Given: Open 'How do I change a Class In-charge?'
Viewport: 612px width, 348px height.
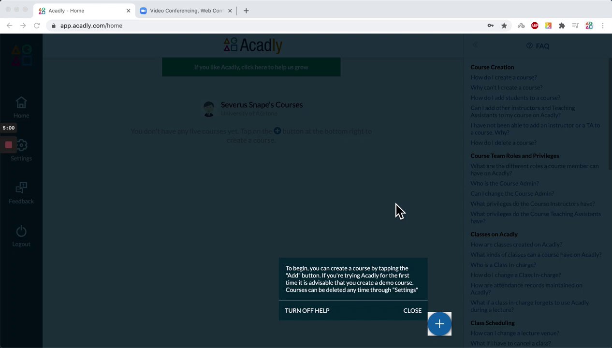Looking at the screenshot, I should click(515, 275).
